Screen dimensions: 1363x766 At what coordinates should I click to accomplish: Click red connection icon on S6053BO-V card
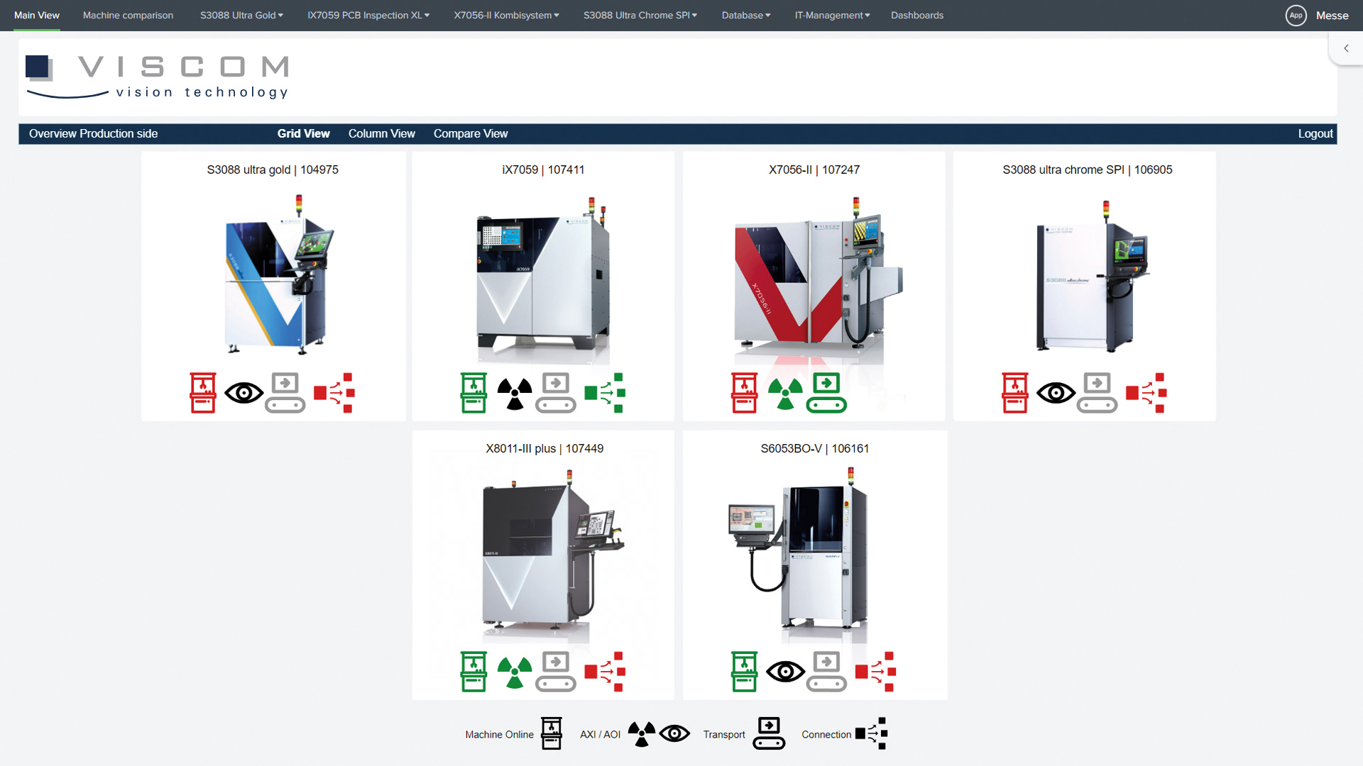pos(875,671)
